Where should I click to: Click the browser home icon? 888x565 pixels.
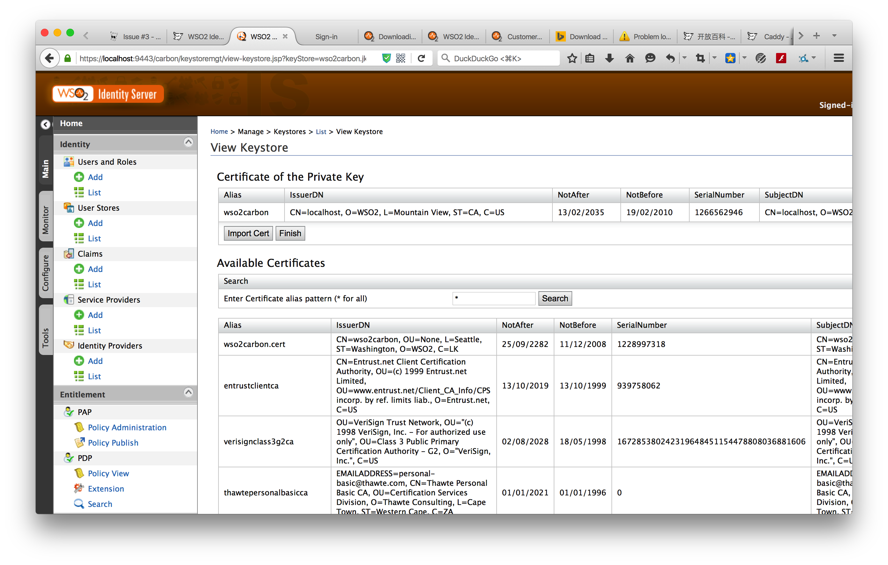(630, 58)
